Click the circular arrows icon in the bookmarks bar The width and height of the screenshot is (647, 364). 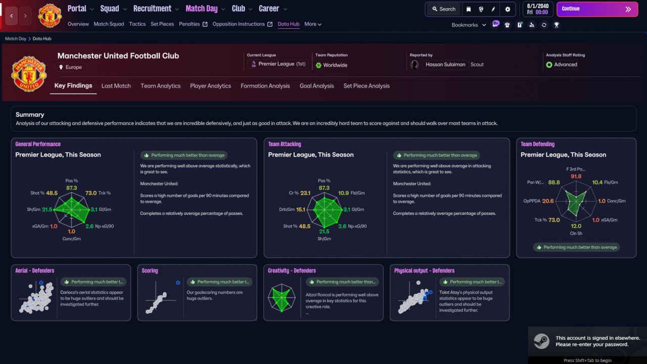coord(544,25)
